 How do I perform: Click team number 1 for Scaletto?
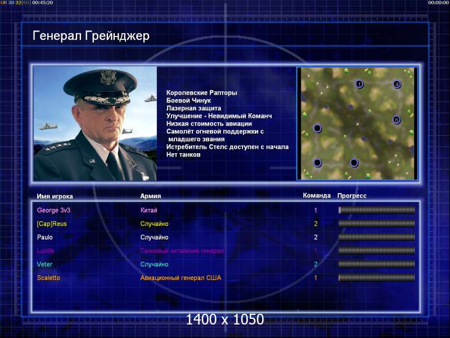(x=316, y=278)
